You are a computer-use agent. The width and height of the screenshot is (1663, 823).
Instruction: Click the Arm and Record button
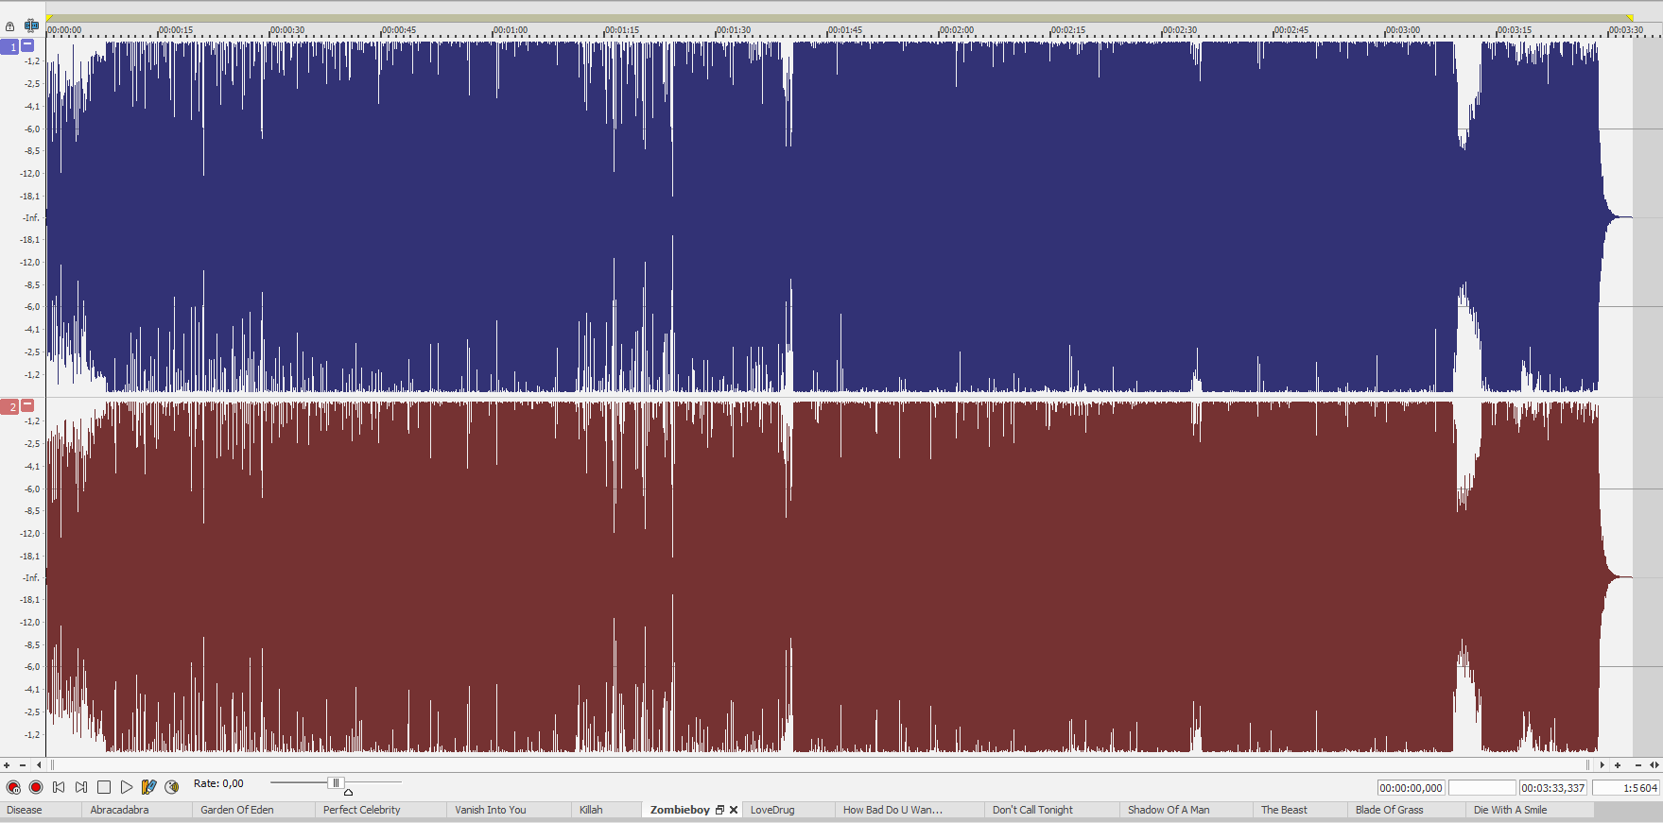[13, 787]
